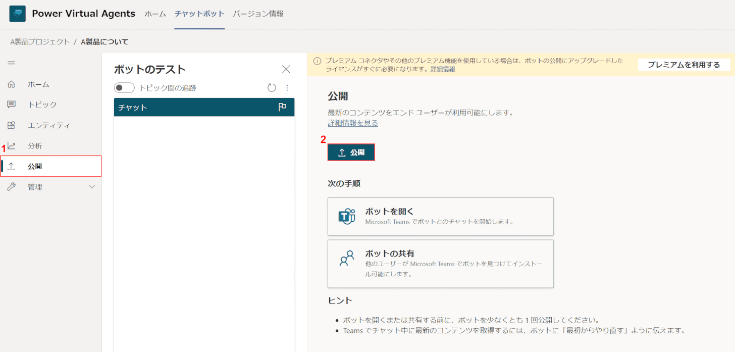Viewport: 735px width, 352px height.
Task: Click the entity icon beside エンティティ
Action: point(11,125)
